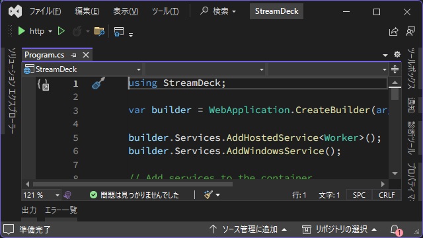Open the 表示(V) menu

pyautogui.click(x=126, y=11)
